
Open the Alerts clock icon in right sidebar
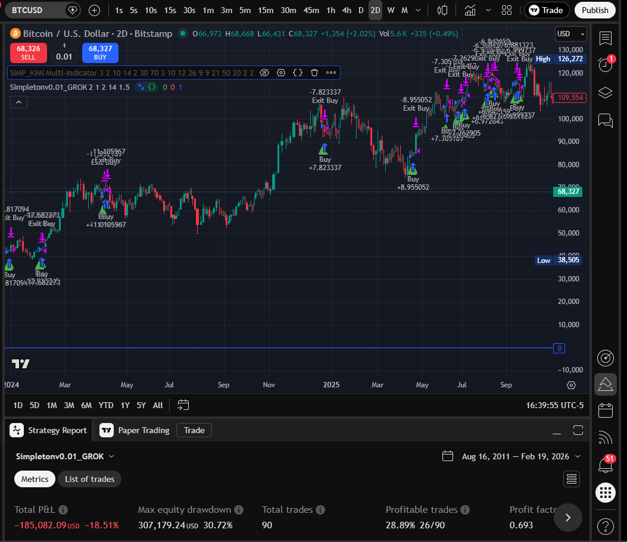click(604, 64)
